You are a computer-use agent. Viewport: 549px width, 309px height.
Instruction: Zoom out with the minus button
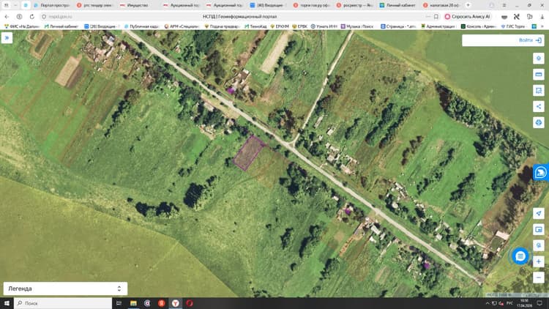[x=539, y=278]
